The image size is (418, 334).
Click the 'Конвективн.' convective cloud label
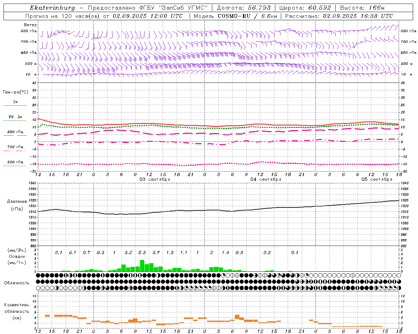[17, 305]
